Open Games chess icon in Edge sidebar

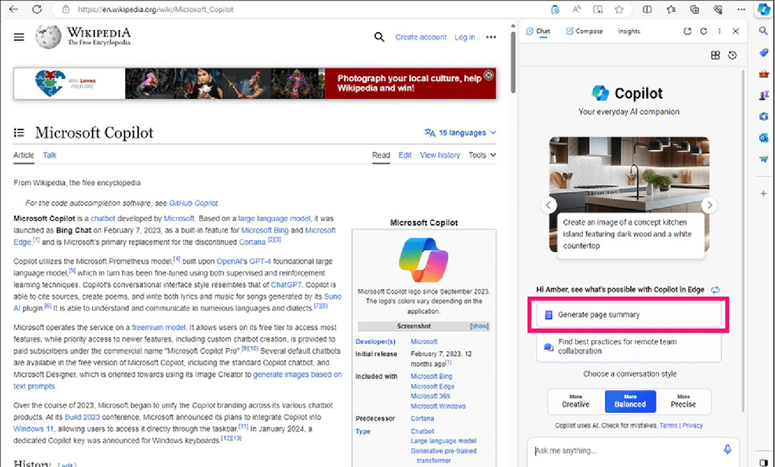coord(763,95)
